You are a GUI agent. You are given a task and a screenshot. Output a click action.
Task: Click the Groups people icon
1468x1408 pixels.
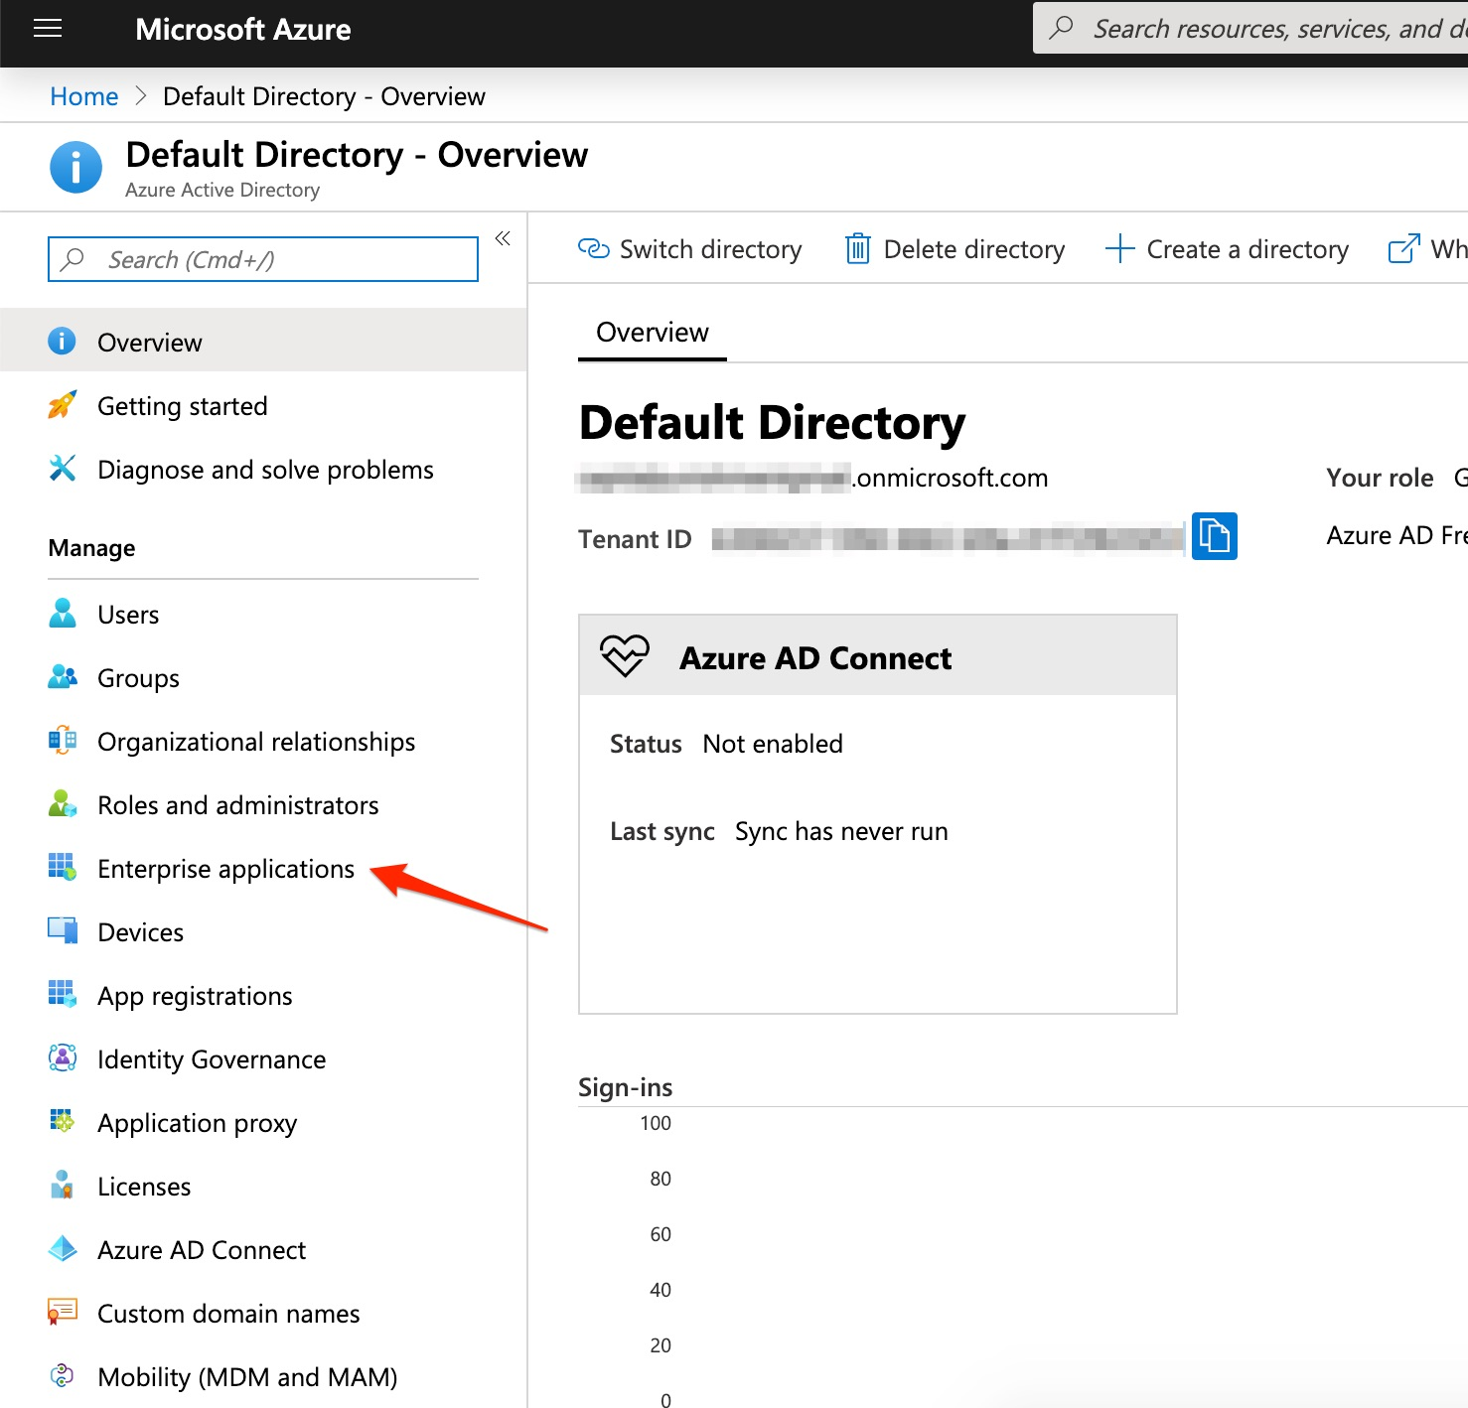(62, 677)
